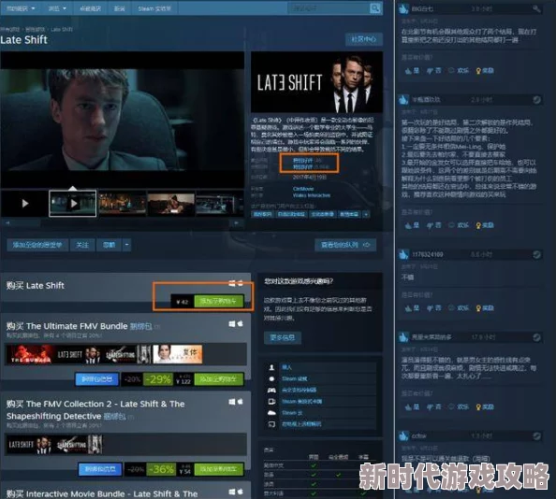
Task: Open the Community Hub button
Action: pos(363,39)
